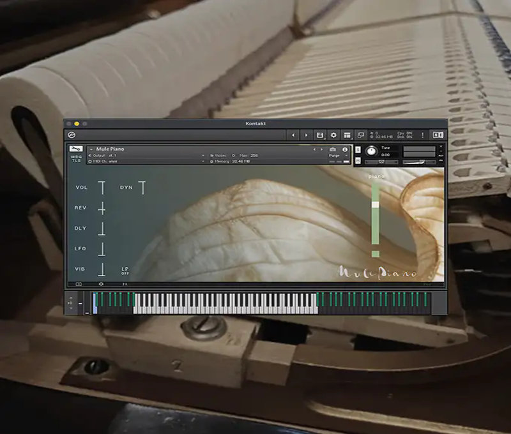Click the minimized view icon in the toolbar
This screenshot has width=511, height=434.
pyautogui.click(x=361, y=135)
